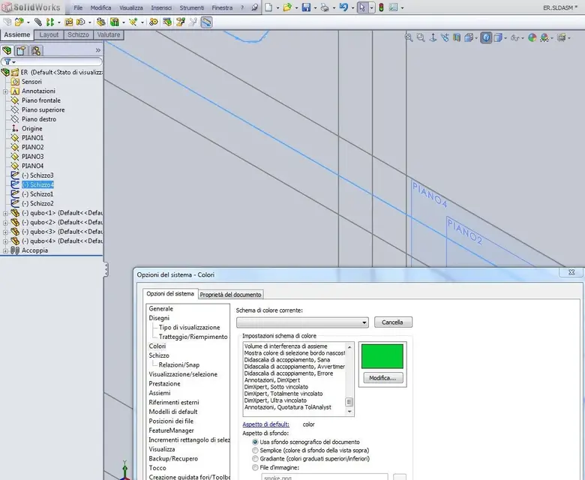Open the ConfigurationManager tab icon
The width and height of the screenshot is (585, 480).
pyautogui.click(x=36, y=50)
